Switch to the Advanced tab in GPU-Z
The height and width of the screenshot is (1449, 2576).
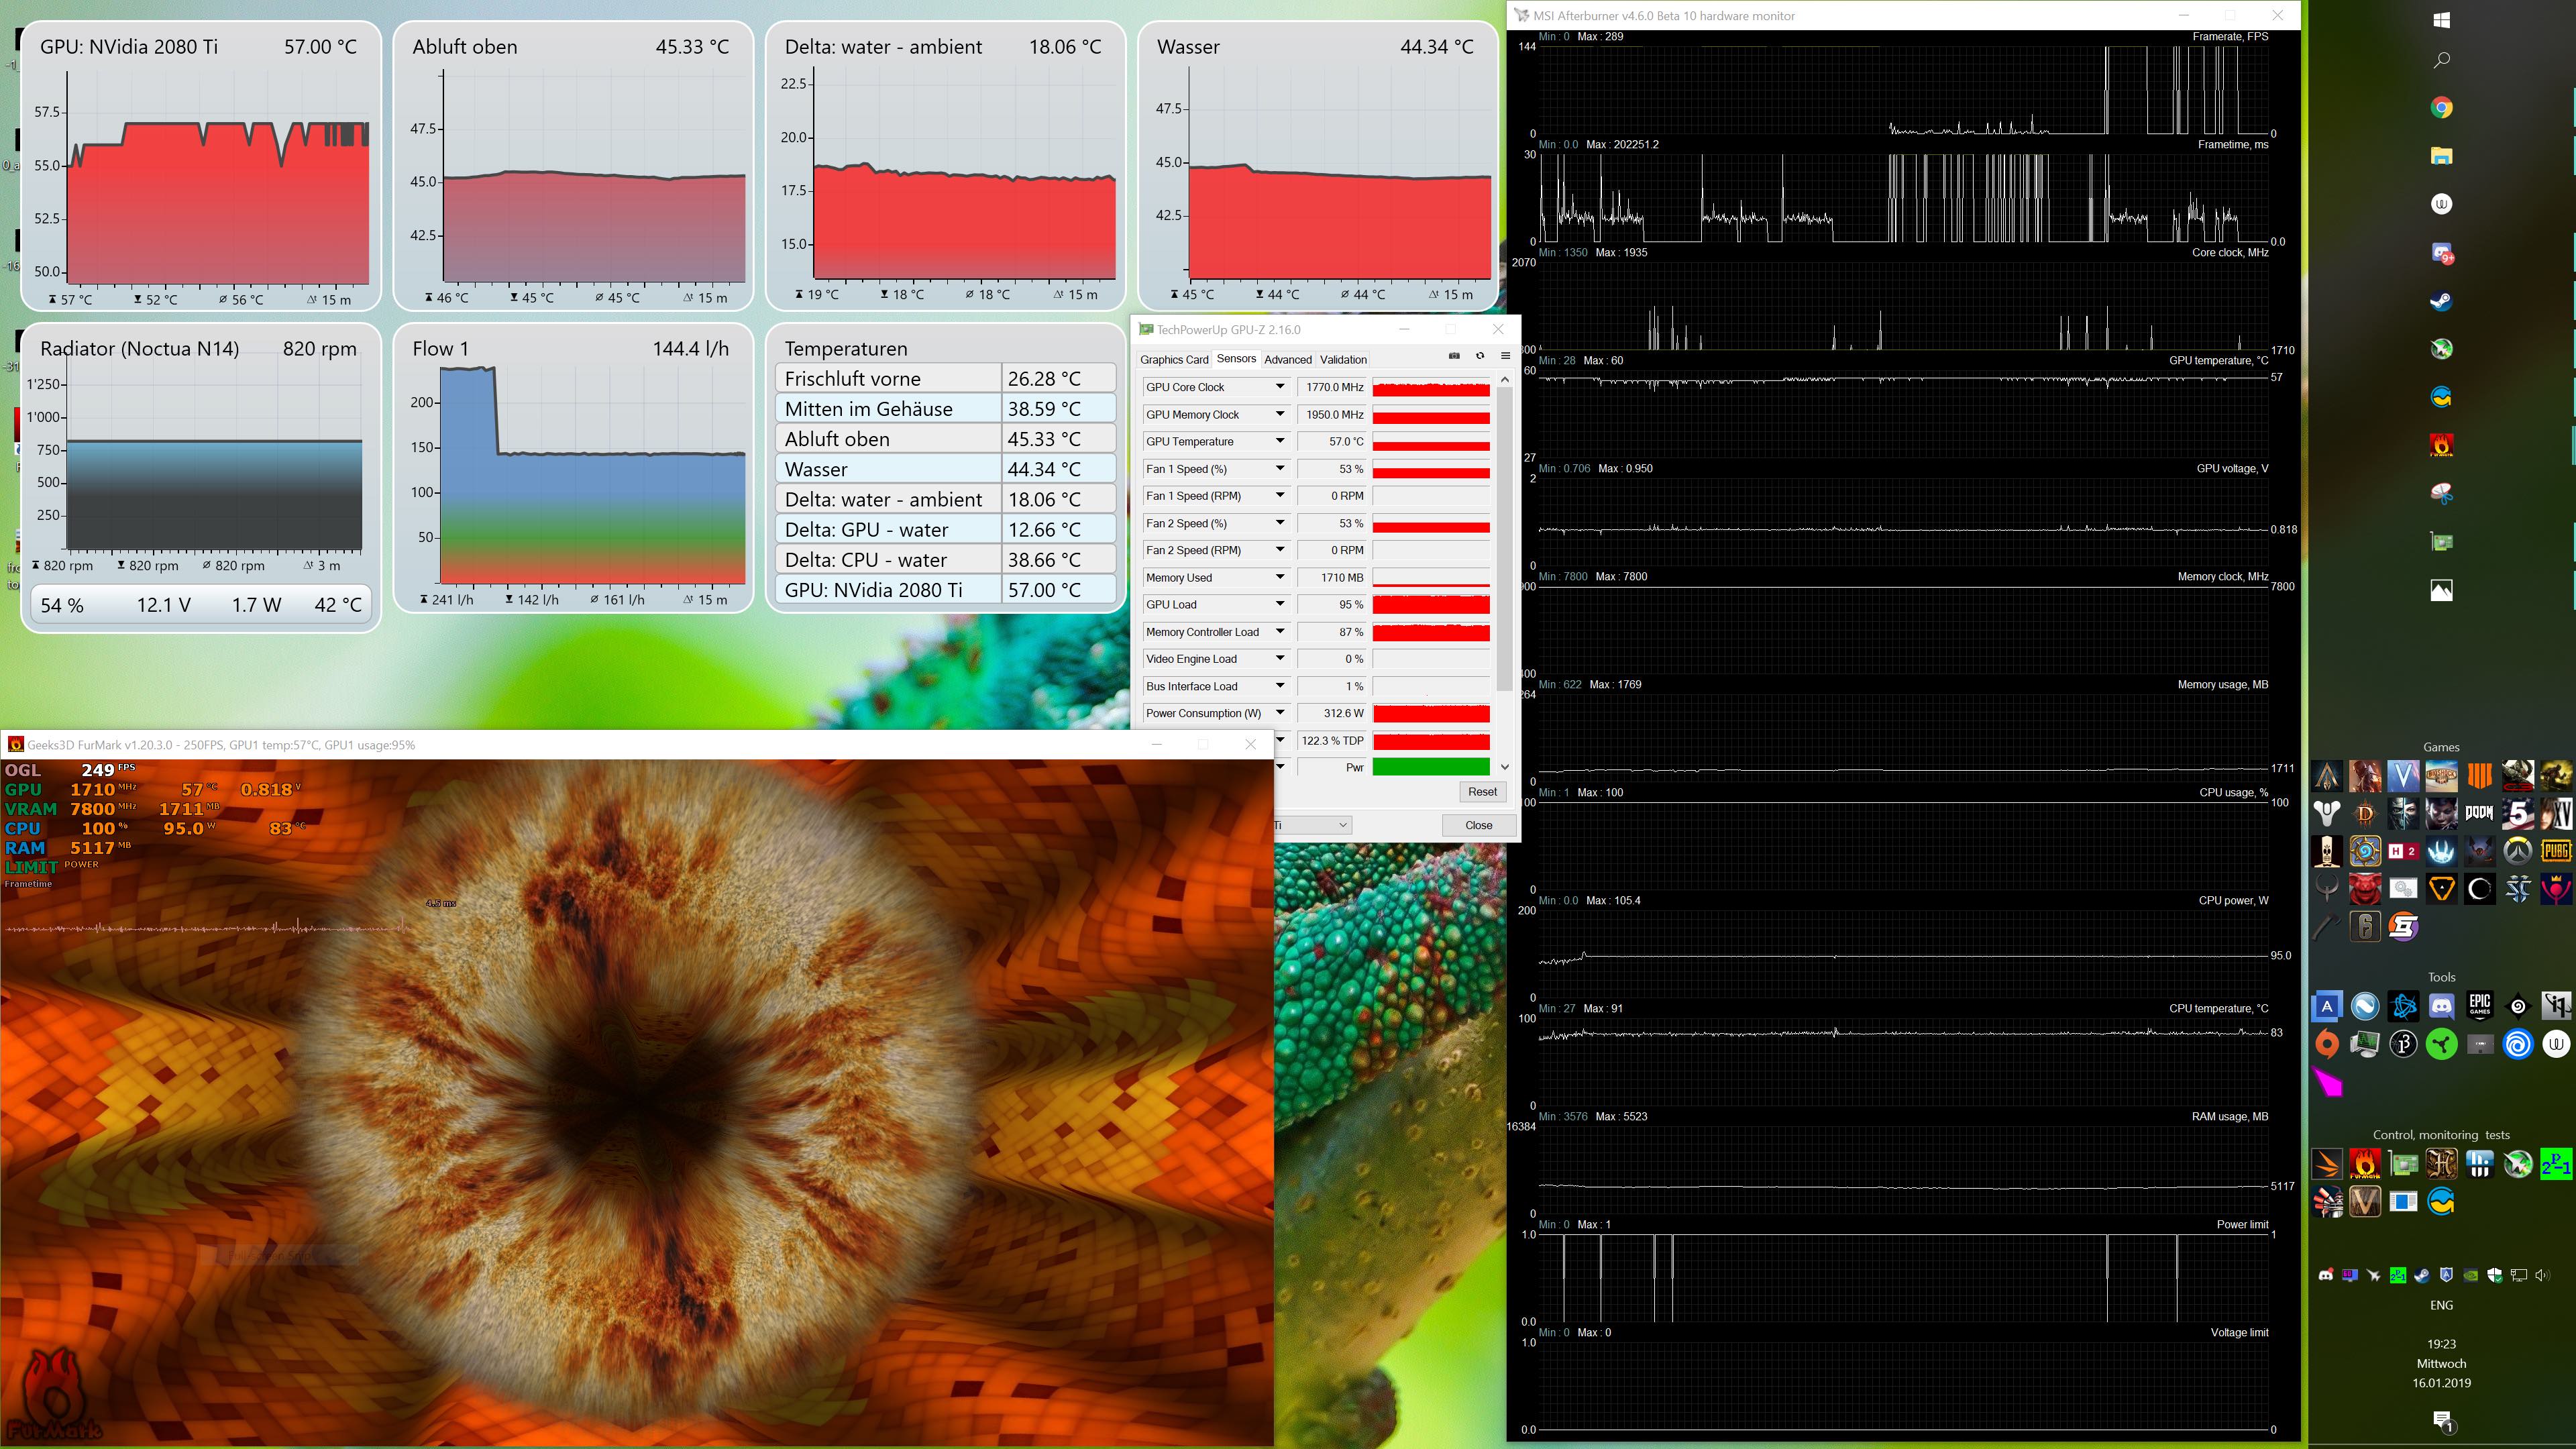(x=1287, y=360)
